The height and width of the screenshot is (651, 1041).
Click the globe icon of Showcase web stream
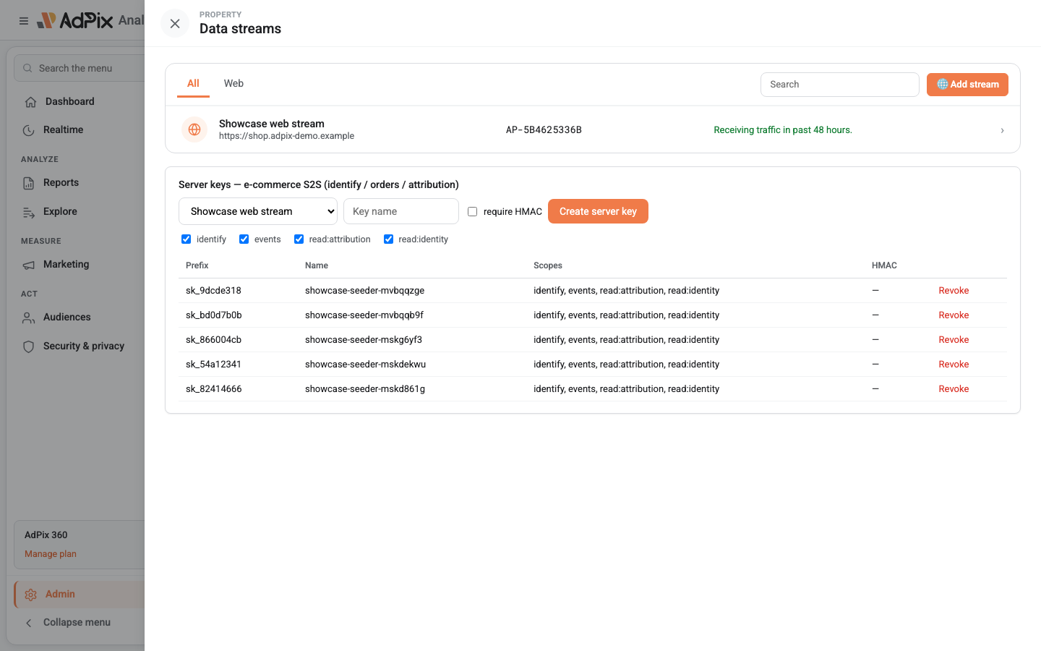click(x=194, y=129)
